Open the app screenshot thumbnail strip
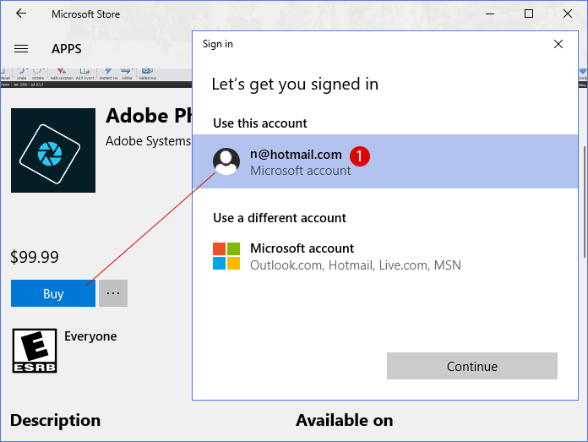Screen dimensions: 588x442 point(97,76)
